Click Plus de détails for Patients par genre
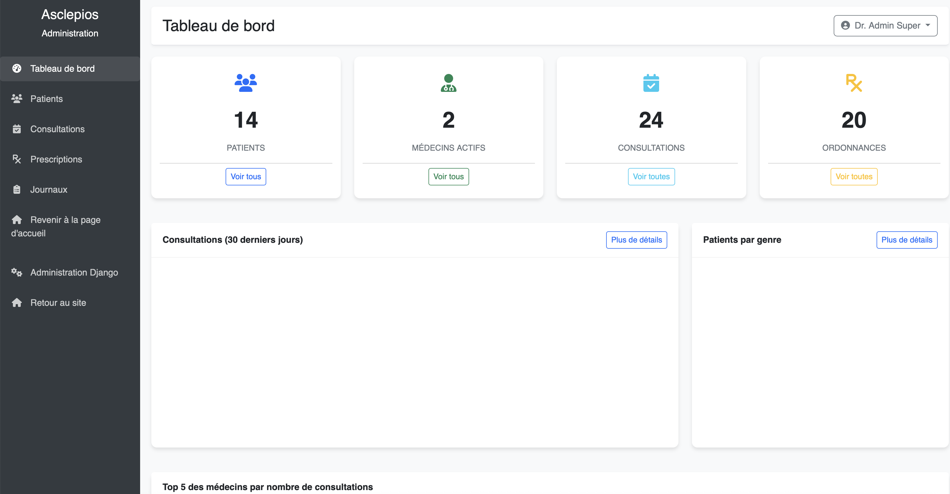Screen dimensions: 950x494 pos(907,240)
